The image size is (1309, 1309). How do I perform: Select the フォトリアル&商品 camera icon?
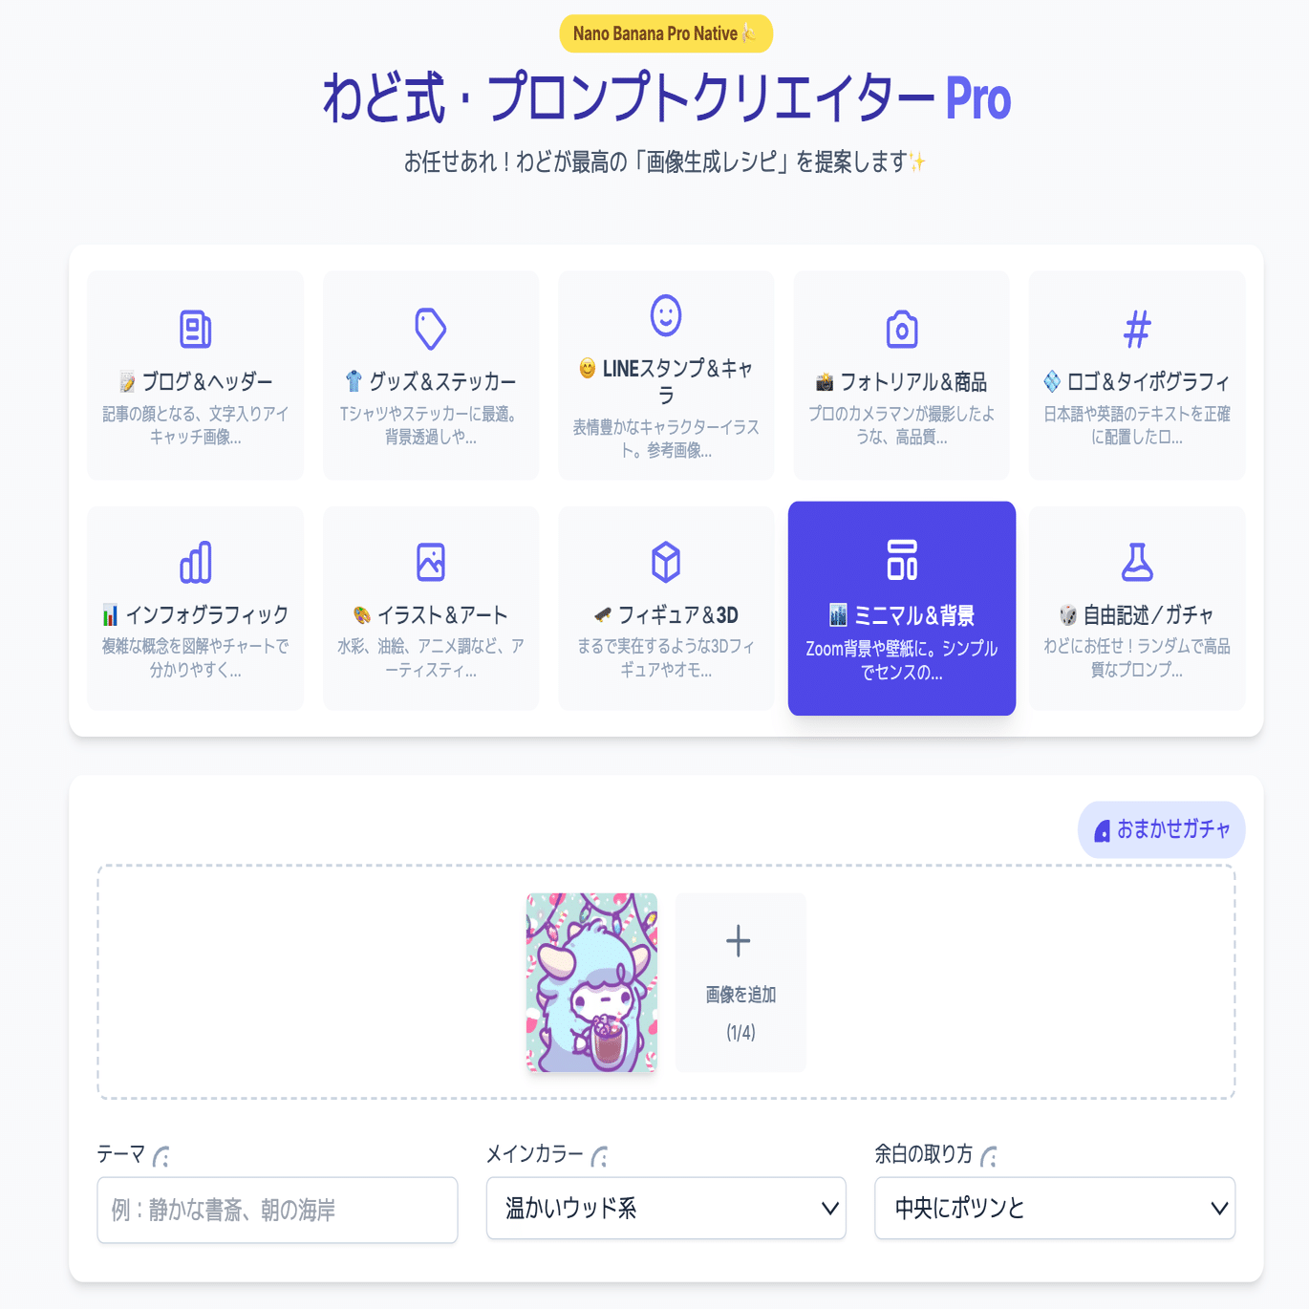[x=902, y=330]
